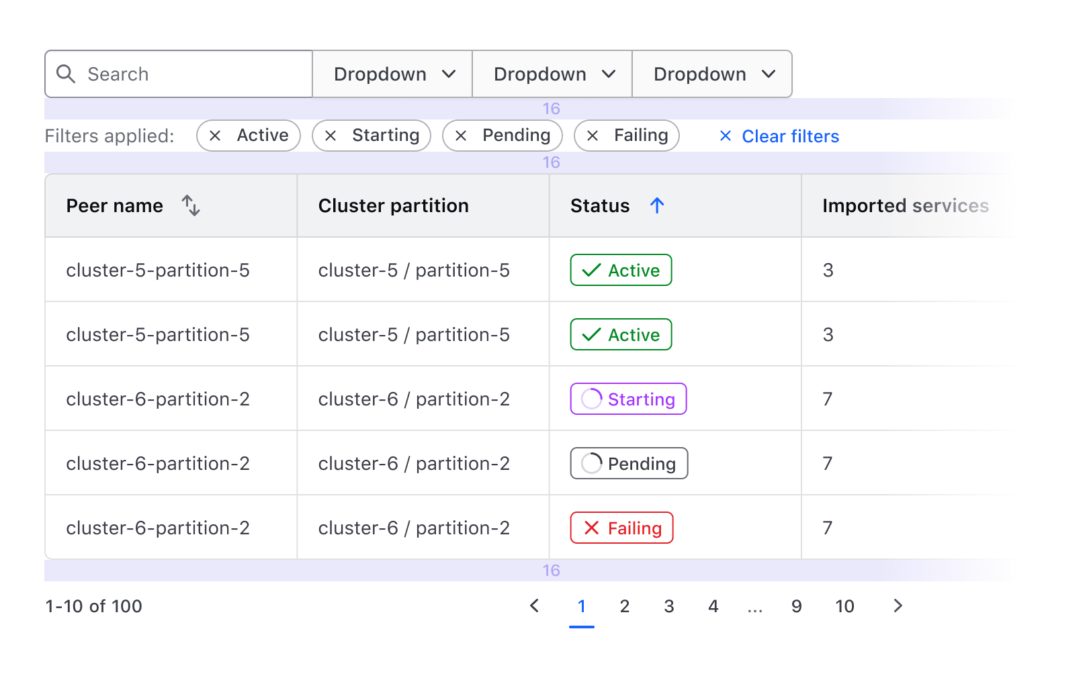The height and width of the screenshot is (678, 1087).
Task: Expand the second Dropdown filter
Action: click(553, 74)
